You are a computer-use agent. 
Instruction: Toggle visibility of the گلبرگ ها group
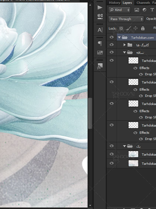[x=111, y=44]
